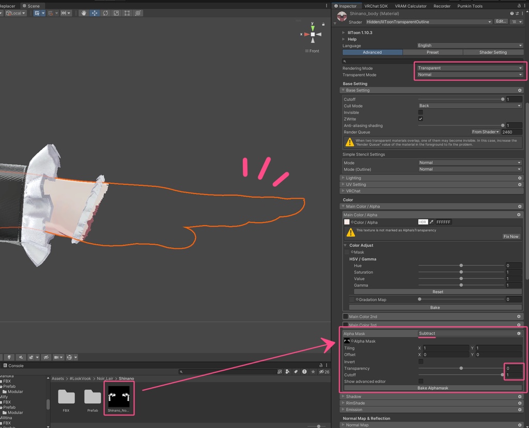529x428 pixels.
Task: Click the Hue slider handle
Action: (x=461, y=265)
